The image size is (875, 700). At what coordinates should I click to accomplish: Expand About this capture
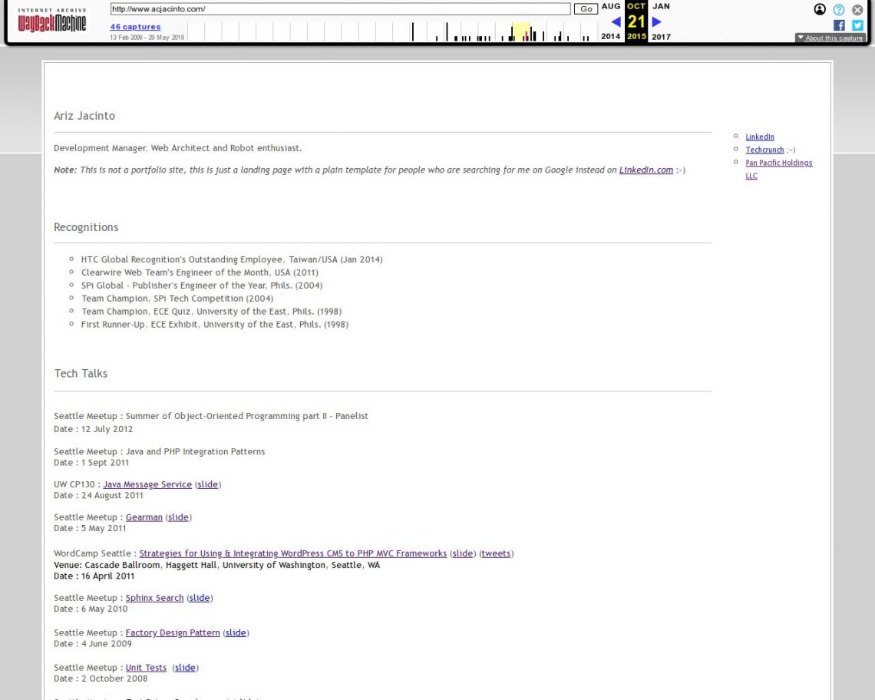click(x=830, y=38)
